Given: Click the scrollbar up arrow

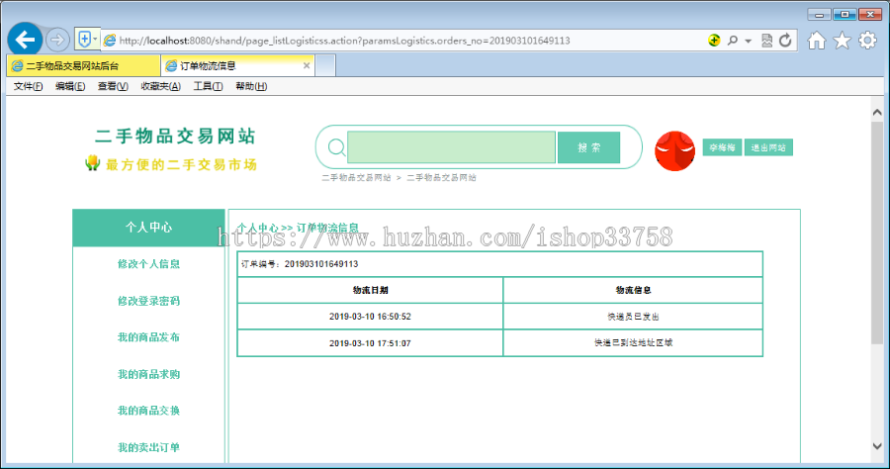Looking at the screenshot, I should pos(877,113).
